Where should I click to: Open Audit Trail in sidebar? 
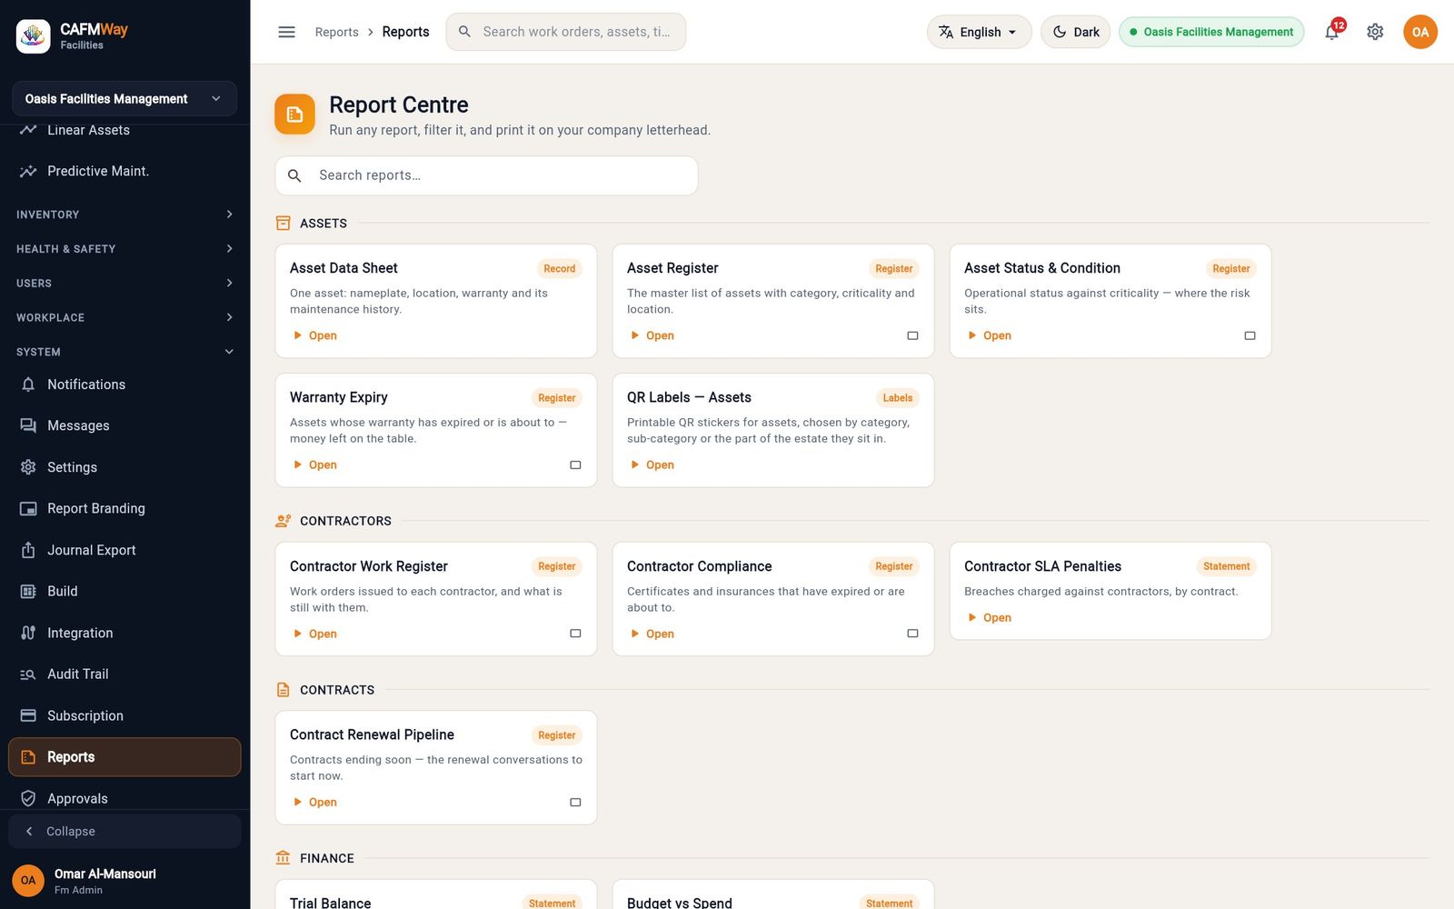124,674
